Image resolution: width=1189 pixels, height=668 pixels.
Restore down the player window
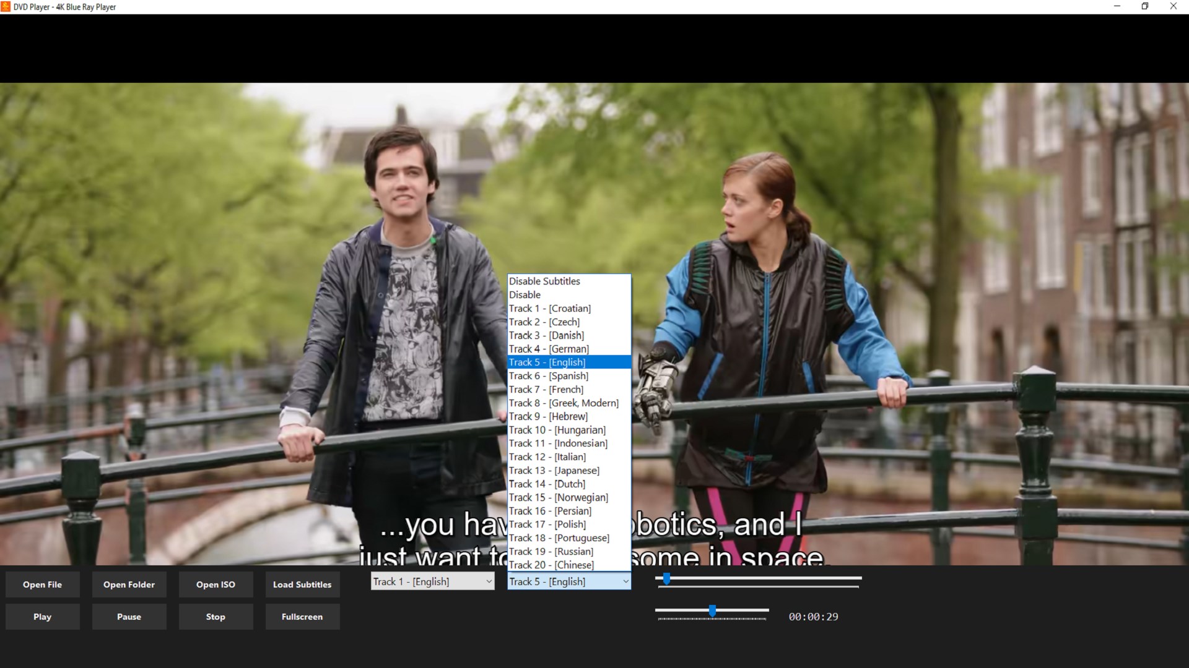pos(1145,7)
